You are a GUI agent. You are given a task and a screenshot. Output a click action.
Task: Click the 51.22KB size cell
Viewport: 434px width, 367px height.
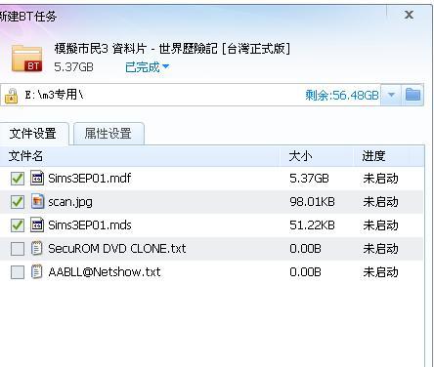click(312, 225)
